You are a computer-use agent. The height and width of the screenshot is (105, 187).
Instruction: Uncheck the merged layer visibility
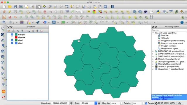click(12, 34)
